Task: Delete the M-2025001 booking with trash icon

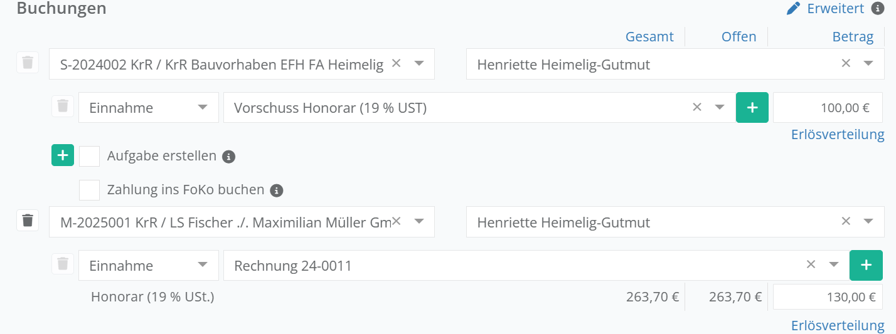Action: click(x=28, y=221)
